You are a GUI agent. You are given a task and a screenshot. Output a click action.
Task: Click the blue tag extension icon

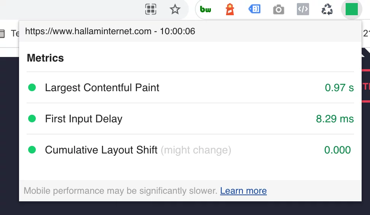pyautogui.click(x=254, y=9)
